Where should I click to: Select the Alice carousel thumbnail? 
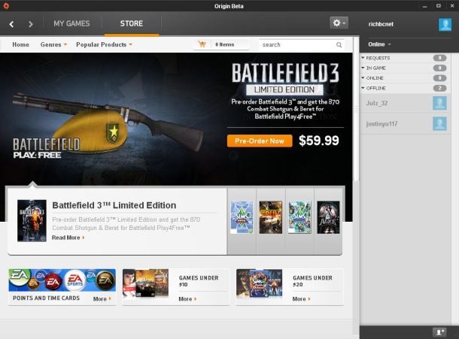pyautogui.click(x=328, y=217)
